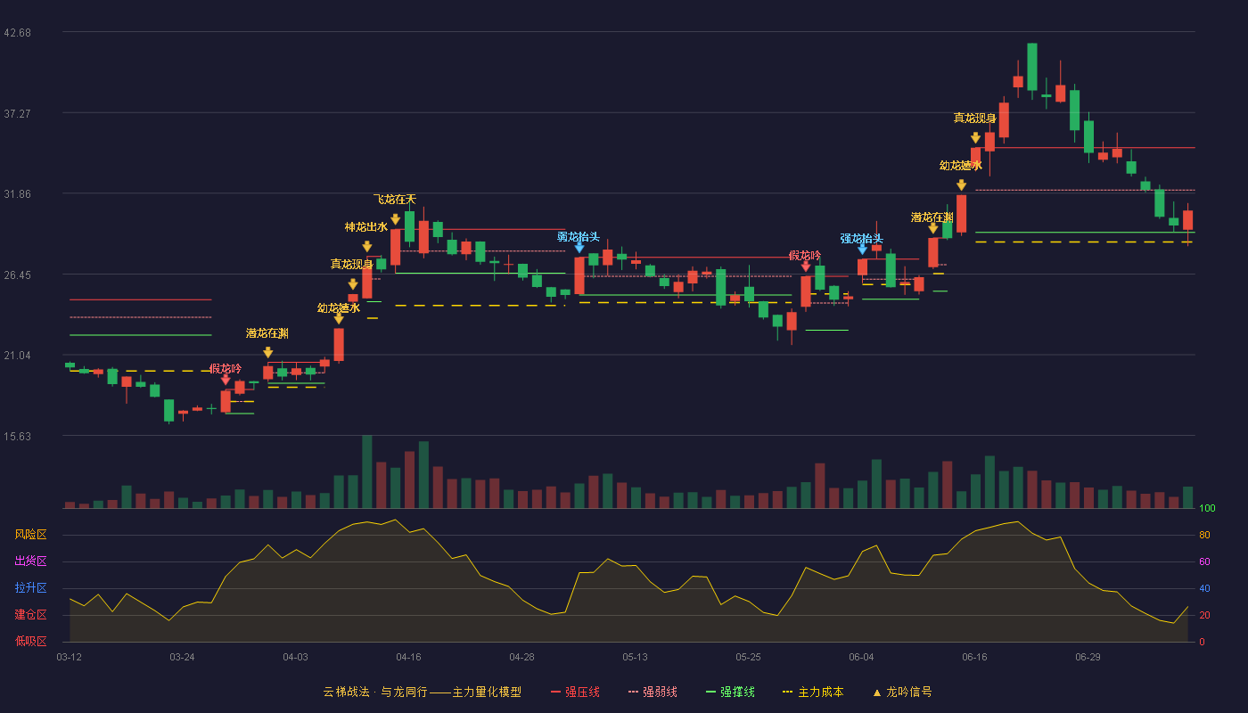Click the blue 40 indicator scale value
Viewport: 1248px width, 713px height.
point(1204,588)
